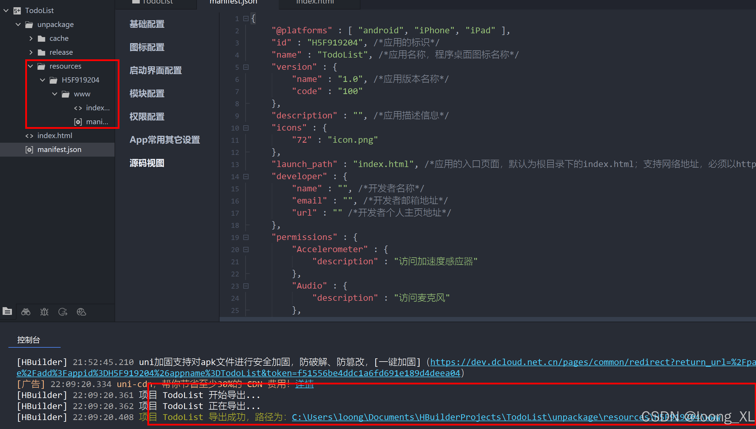The image size is (756, 429).
Task: Click the release folder icon
Action: point(41,52)
